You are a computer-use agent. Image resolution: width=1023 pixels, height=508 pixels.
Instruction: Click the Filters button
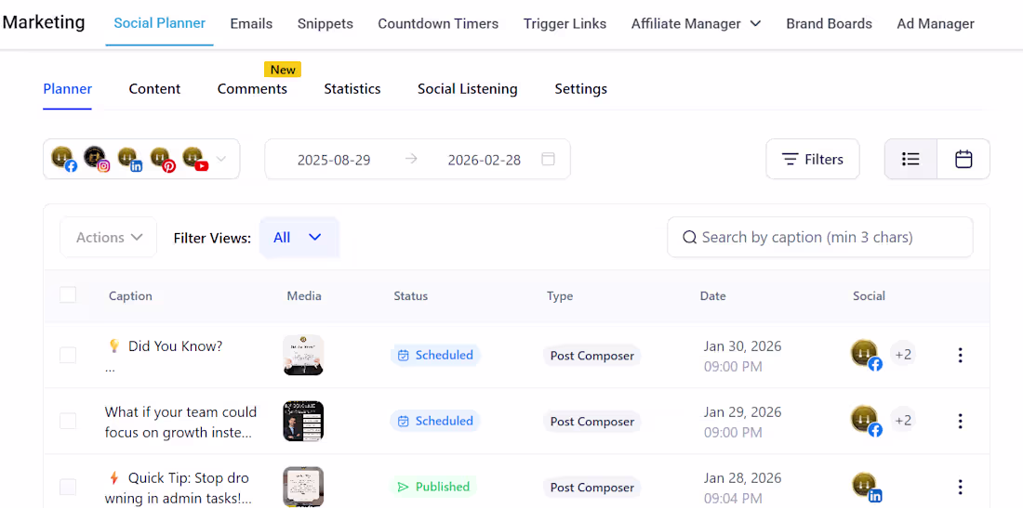[813, 159]
